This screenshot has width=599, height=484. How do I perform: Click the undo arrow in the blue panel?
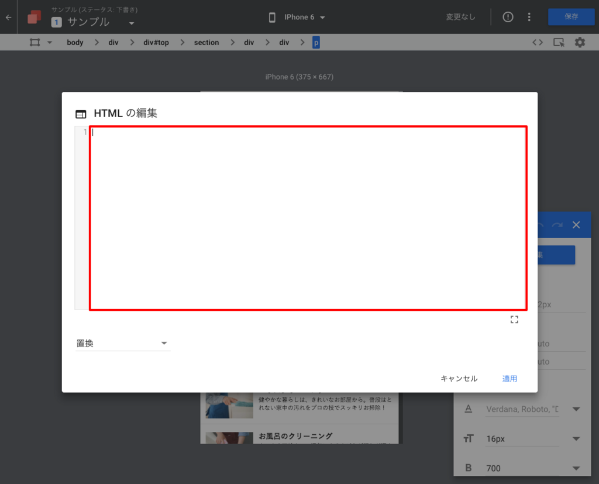(x=539, y=225)
